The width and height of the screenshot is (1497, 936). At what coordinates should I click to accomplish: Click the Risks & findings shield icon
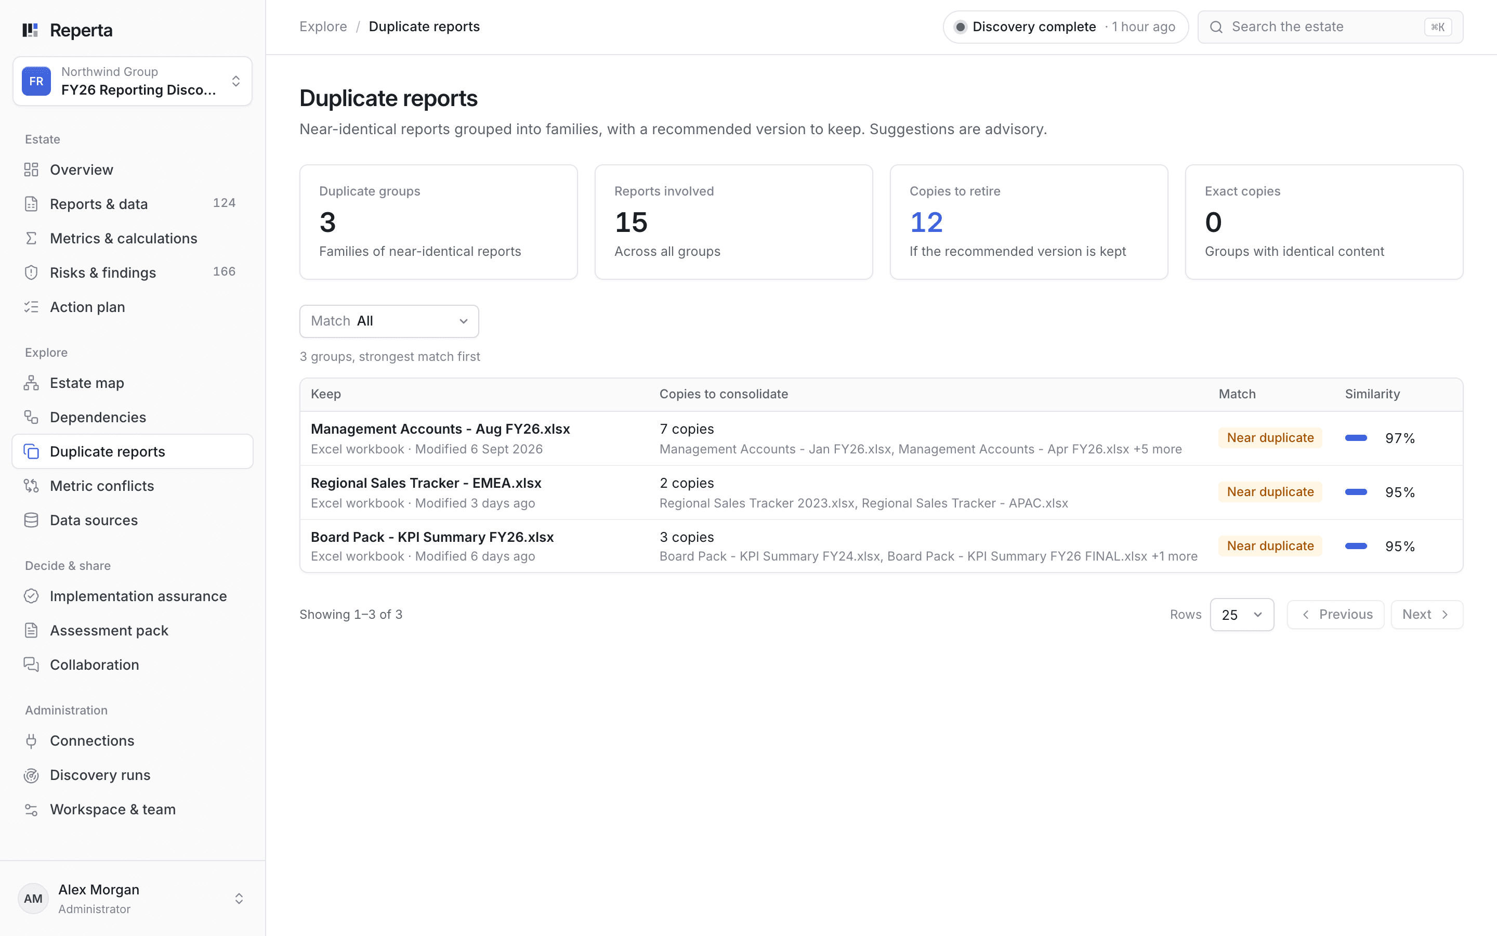coord(31,272)
